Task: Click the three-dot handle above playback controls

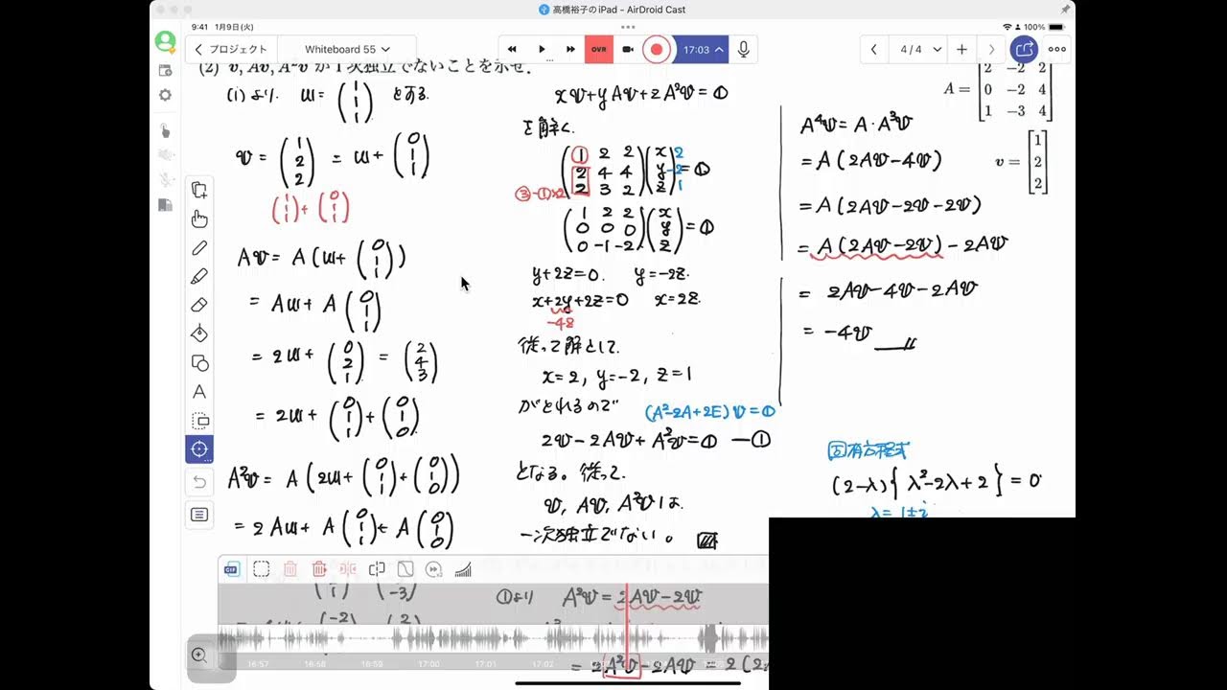Action: [628, 28]
